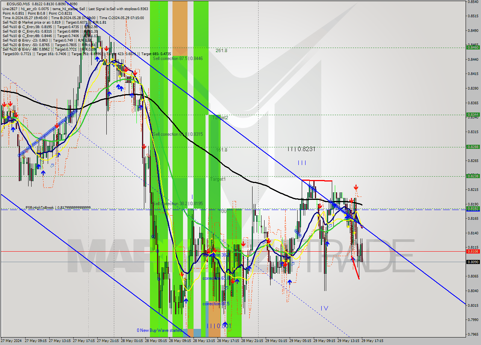Click the green 0.8288 price tag

[472, 147]
